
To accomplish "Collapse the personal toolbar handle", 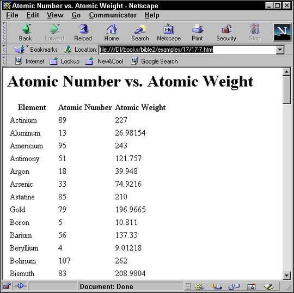I will coord(4,61).
